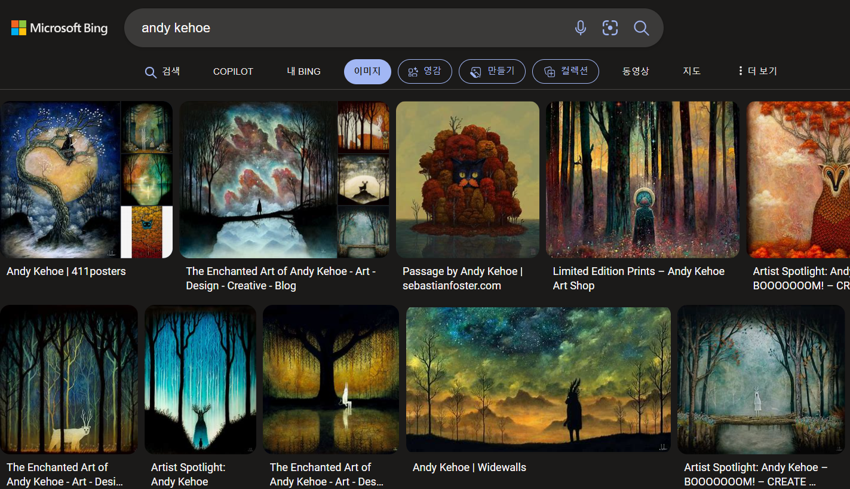
Task: Go to the 내 BING tab
Action: pos(303,72)
